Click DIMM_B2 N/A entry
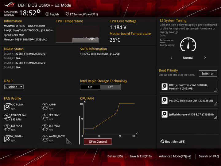Image resolution: width=221 pixels, height=166 pixels. pyautogui.click(x=12, y=67)
